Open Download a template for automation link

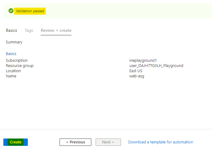160,142
